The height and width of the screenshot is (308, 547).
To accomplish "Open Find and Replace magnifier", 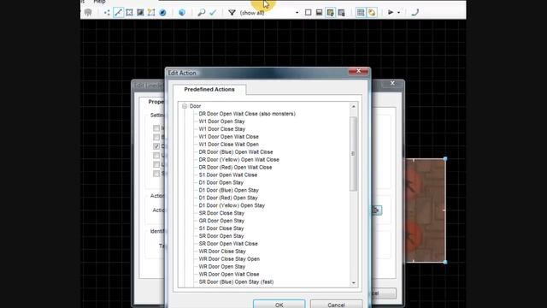I will (x=202, y=13).
